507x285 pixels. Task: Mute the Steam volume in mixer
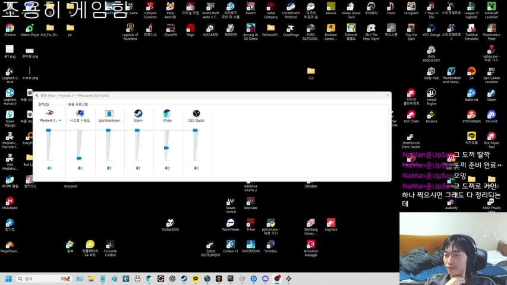[138, 168]
